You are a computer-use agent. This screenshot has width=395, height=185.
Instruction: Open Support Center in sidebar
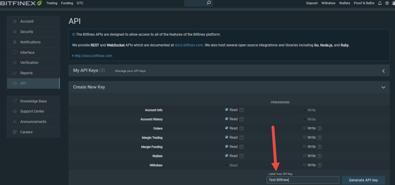33,111
